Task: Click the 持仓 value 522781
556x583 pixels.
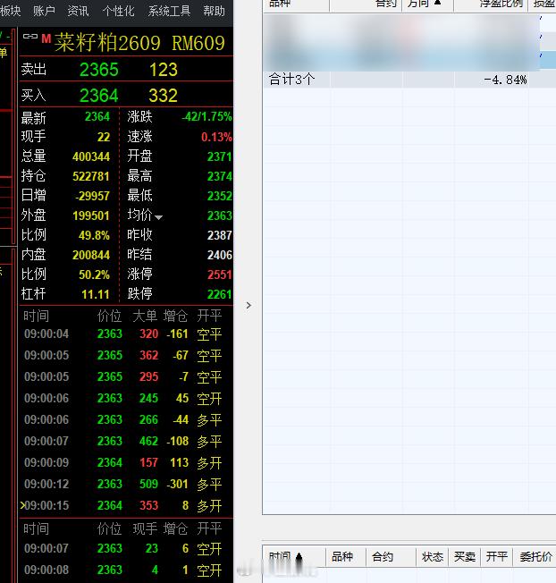Action: [91, 176]
